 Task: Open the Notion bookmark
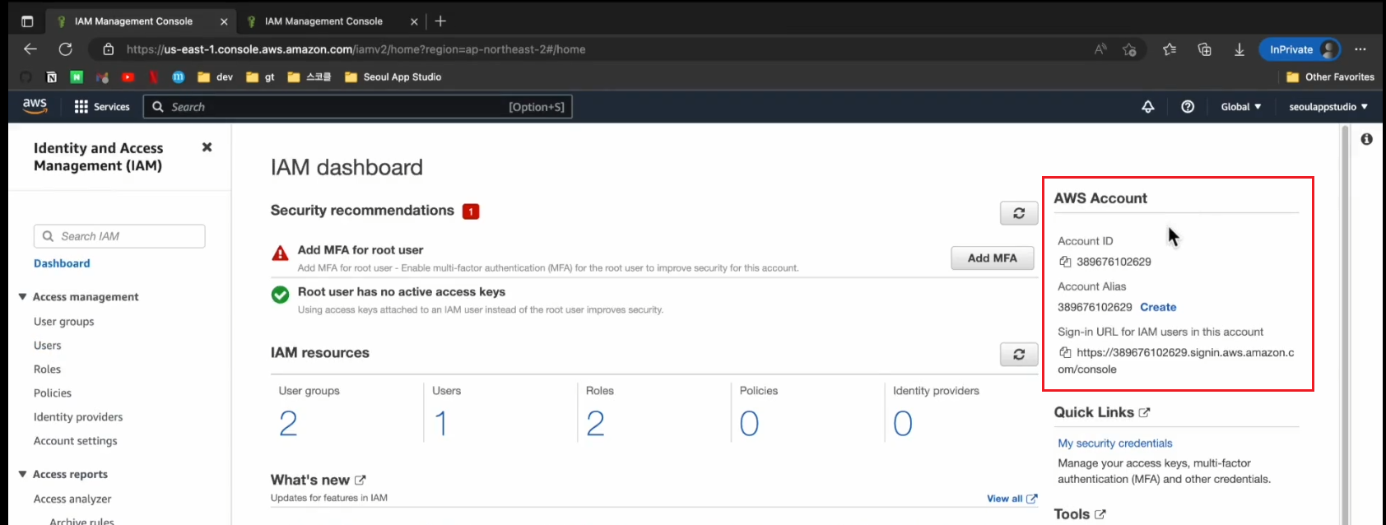click(52, 77)
